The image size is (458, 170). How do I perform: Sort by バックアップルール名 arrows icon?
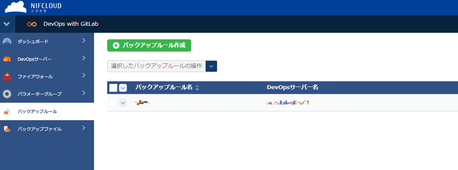coord(197,88)
